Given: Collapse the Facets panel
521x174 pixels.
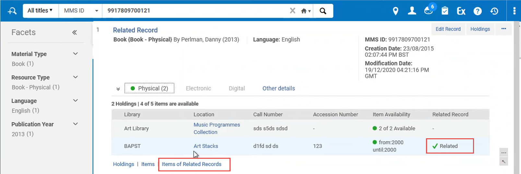Looking at the screenshot, I should [x=75, y=32].
